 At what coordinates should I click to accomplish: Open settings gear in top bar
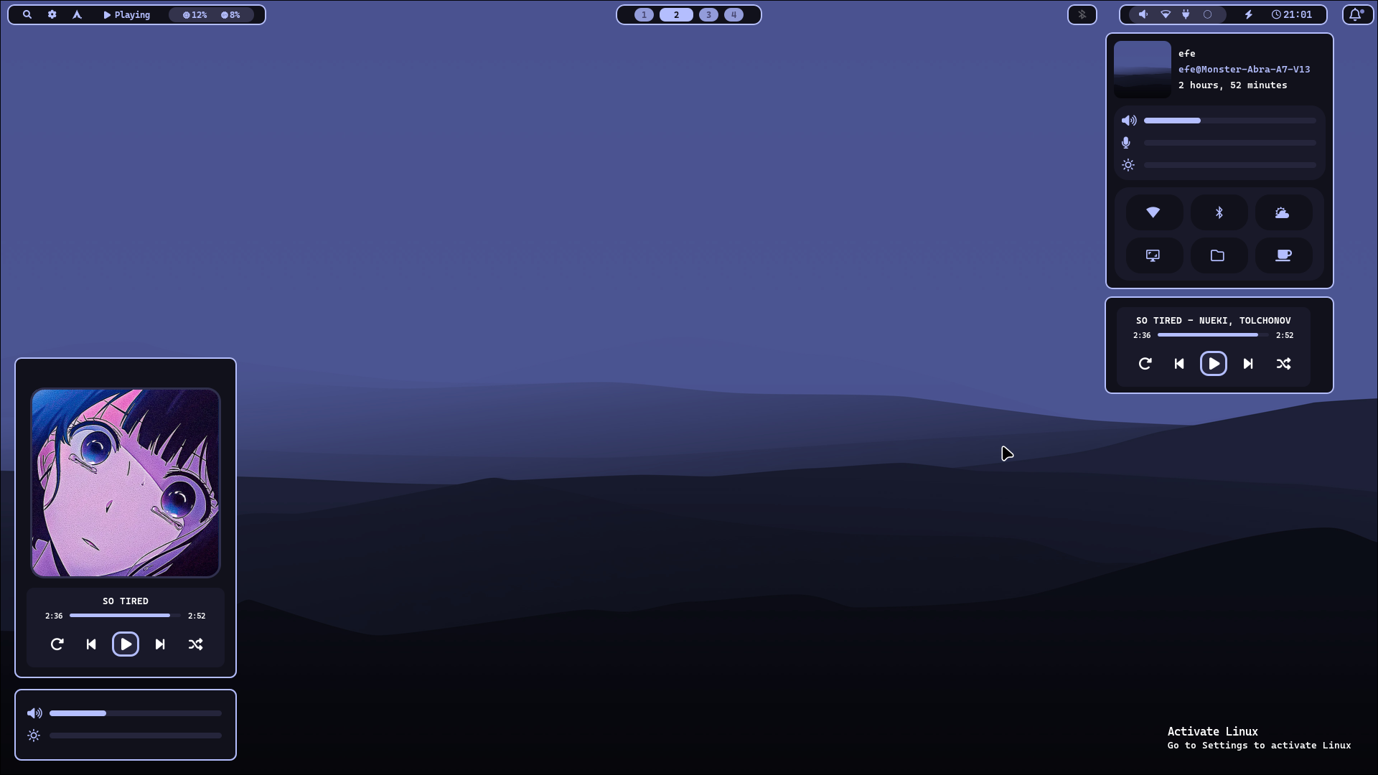pyautogui.click(x=52, y=14)
